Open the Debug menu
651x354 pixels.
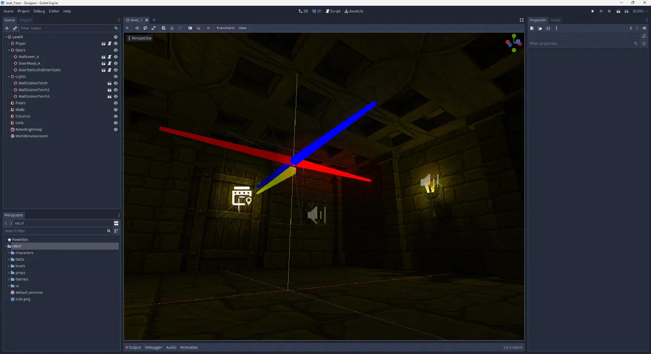point(39,11)
